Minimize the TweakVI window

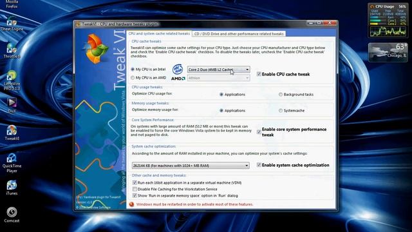(311, 23)
